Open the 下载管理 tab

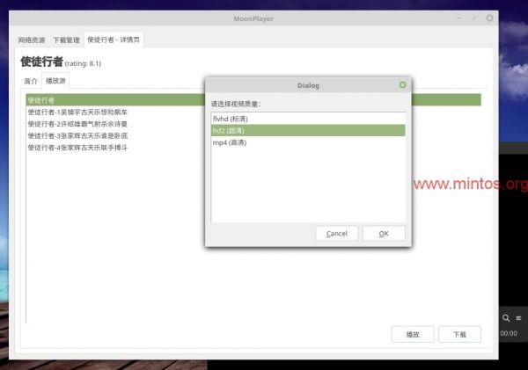(66, 40)
